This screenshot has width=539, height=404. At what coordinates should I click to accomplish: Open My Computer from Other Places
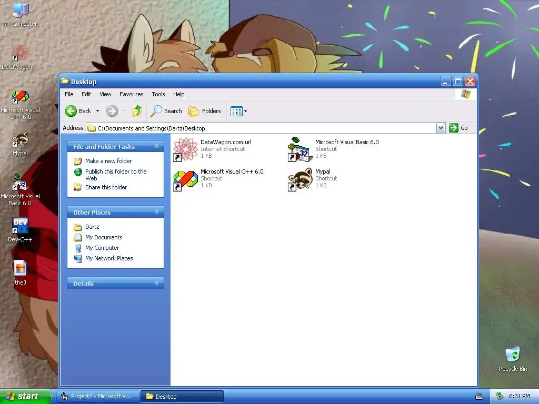102,248
